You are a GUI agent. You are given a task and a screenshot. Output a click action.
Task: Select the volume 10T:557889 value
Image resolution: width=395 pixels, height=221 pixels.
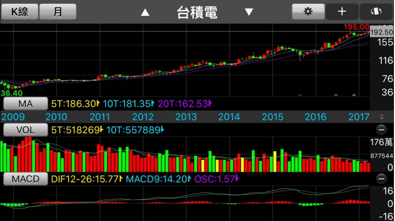click(x=135, y=130)
